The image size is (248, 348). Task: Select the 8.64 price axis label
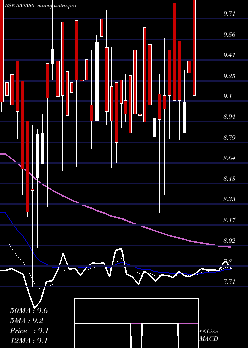[229, 158]
